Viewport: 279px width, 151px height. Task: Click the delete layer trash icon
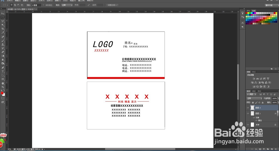276,149
